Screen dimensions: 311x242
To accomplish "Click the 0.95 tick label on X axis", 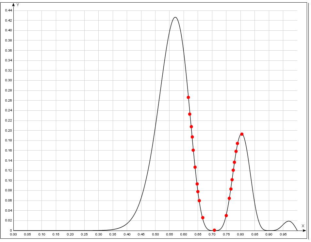I will [284, 234].
